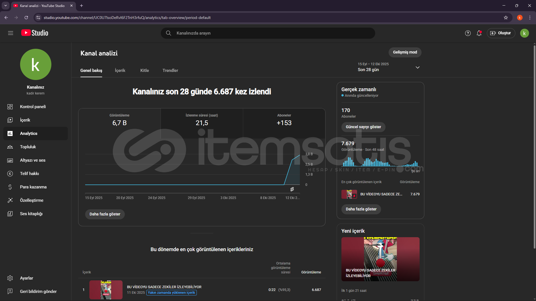Switch to the İçerik tab
Viewport: 536px width, 301px height.
click(x=120, y=71)
